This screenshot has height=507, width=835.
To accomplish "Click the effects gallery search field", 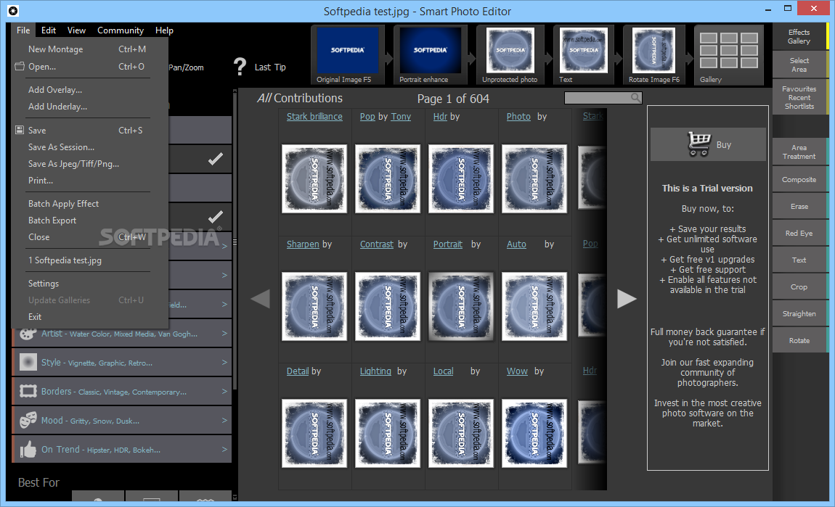I will 603,98.
